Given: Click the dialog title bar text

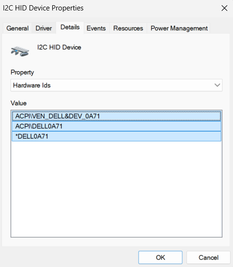Looking at the screenshot, I should [x=43, y=8].
